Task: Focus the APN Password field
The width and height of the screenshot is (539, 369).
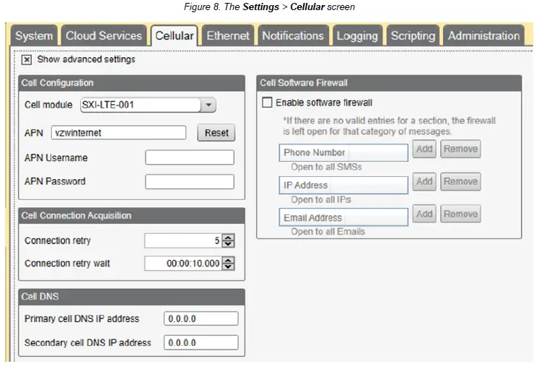Action: click(x=189, y=181)
